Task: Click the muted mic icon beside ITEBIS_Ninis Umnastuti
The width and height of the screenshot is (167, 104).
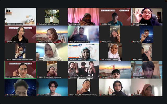Action: (6, 24)
